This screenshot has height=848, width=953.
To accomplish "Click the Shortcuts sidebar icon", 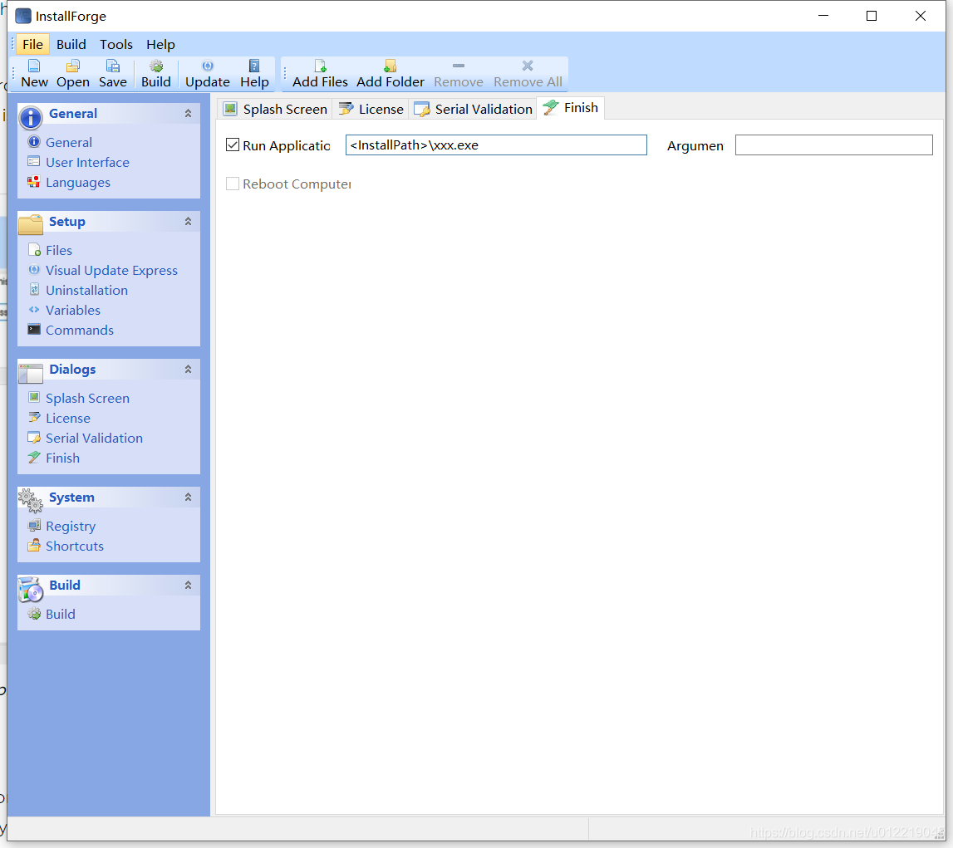I will click(34, 546).
